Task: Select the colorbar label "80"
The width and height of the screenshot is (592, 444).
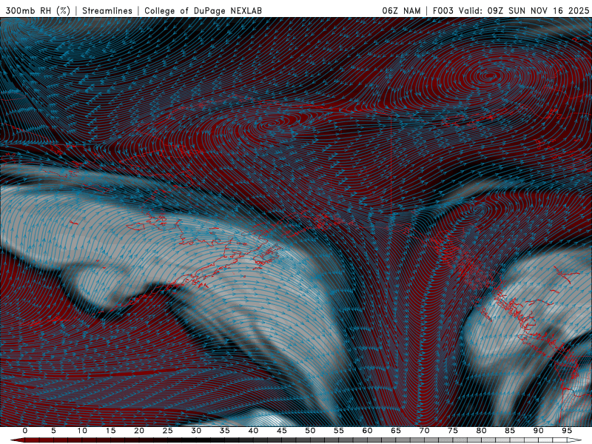Action: coord(481,431)
